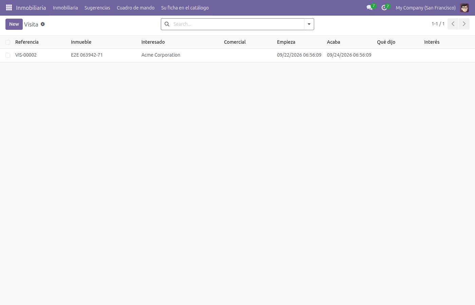
Task: Click the start date 09/22/2026 06:56:09
Action: click(x=299, y=55)
